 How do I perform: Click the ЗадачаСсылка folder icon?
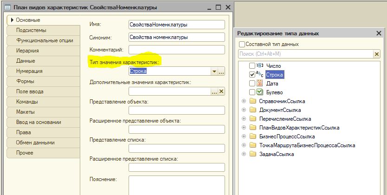coord(253,154)
